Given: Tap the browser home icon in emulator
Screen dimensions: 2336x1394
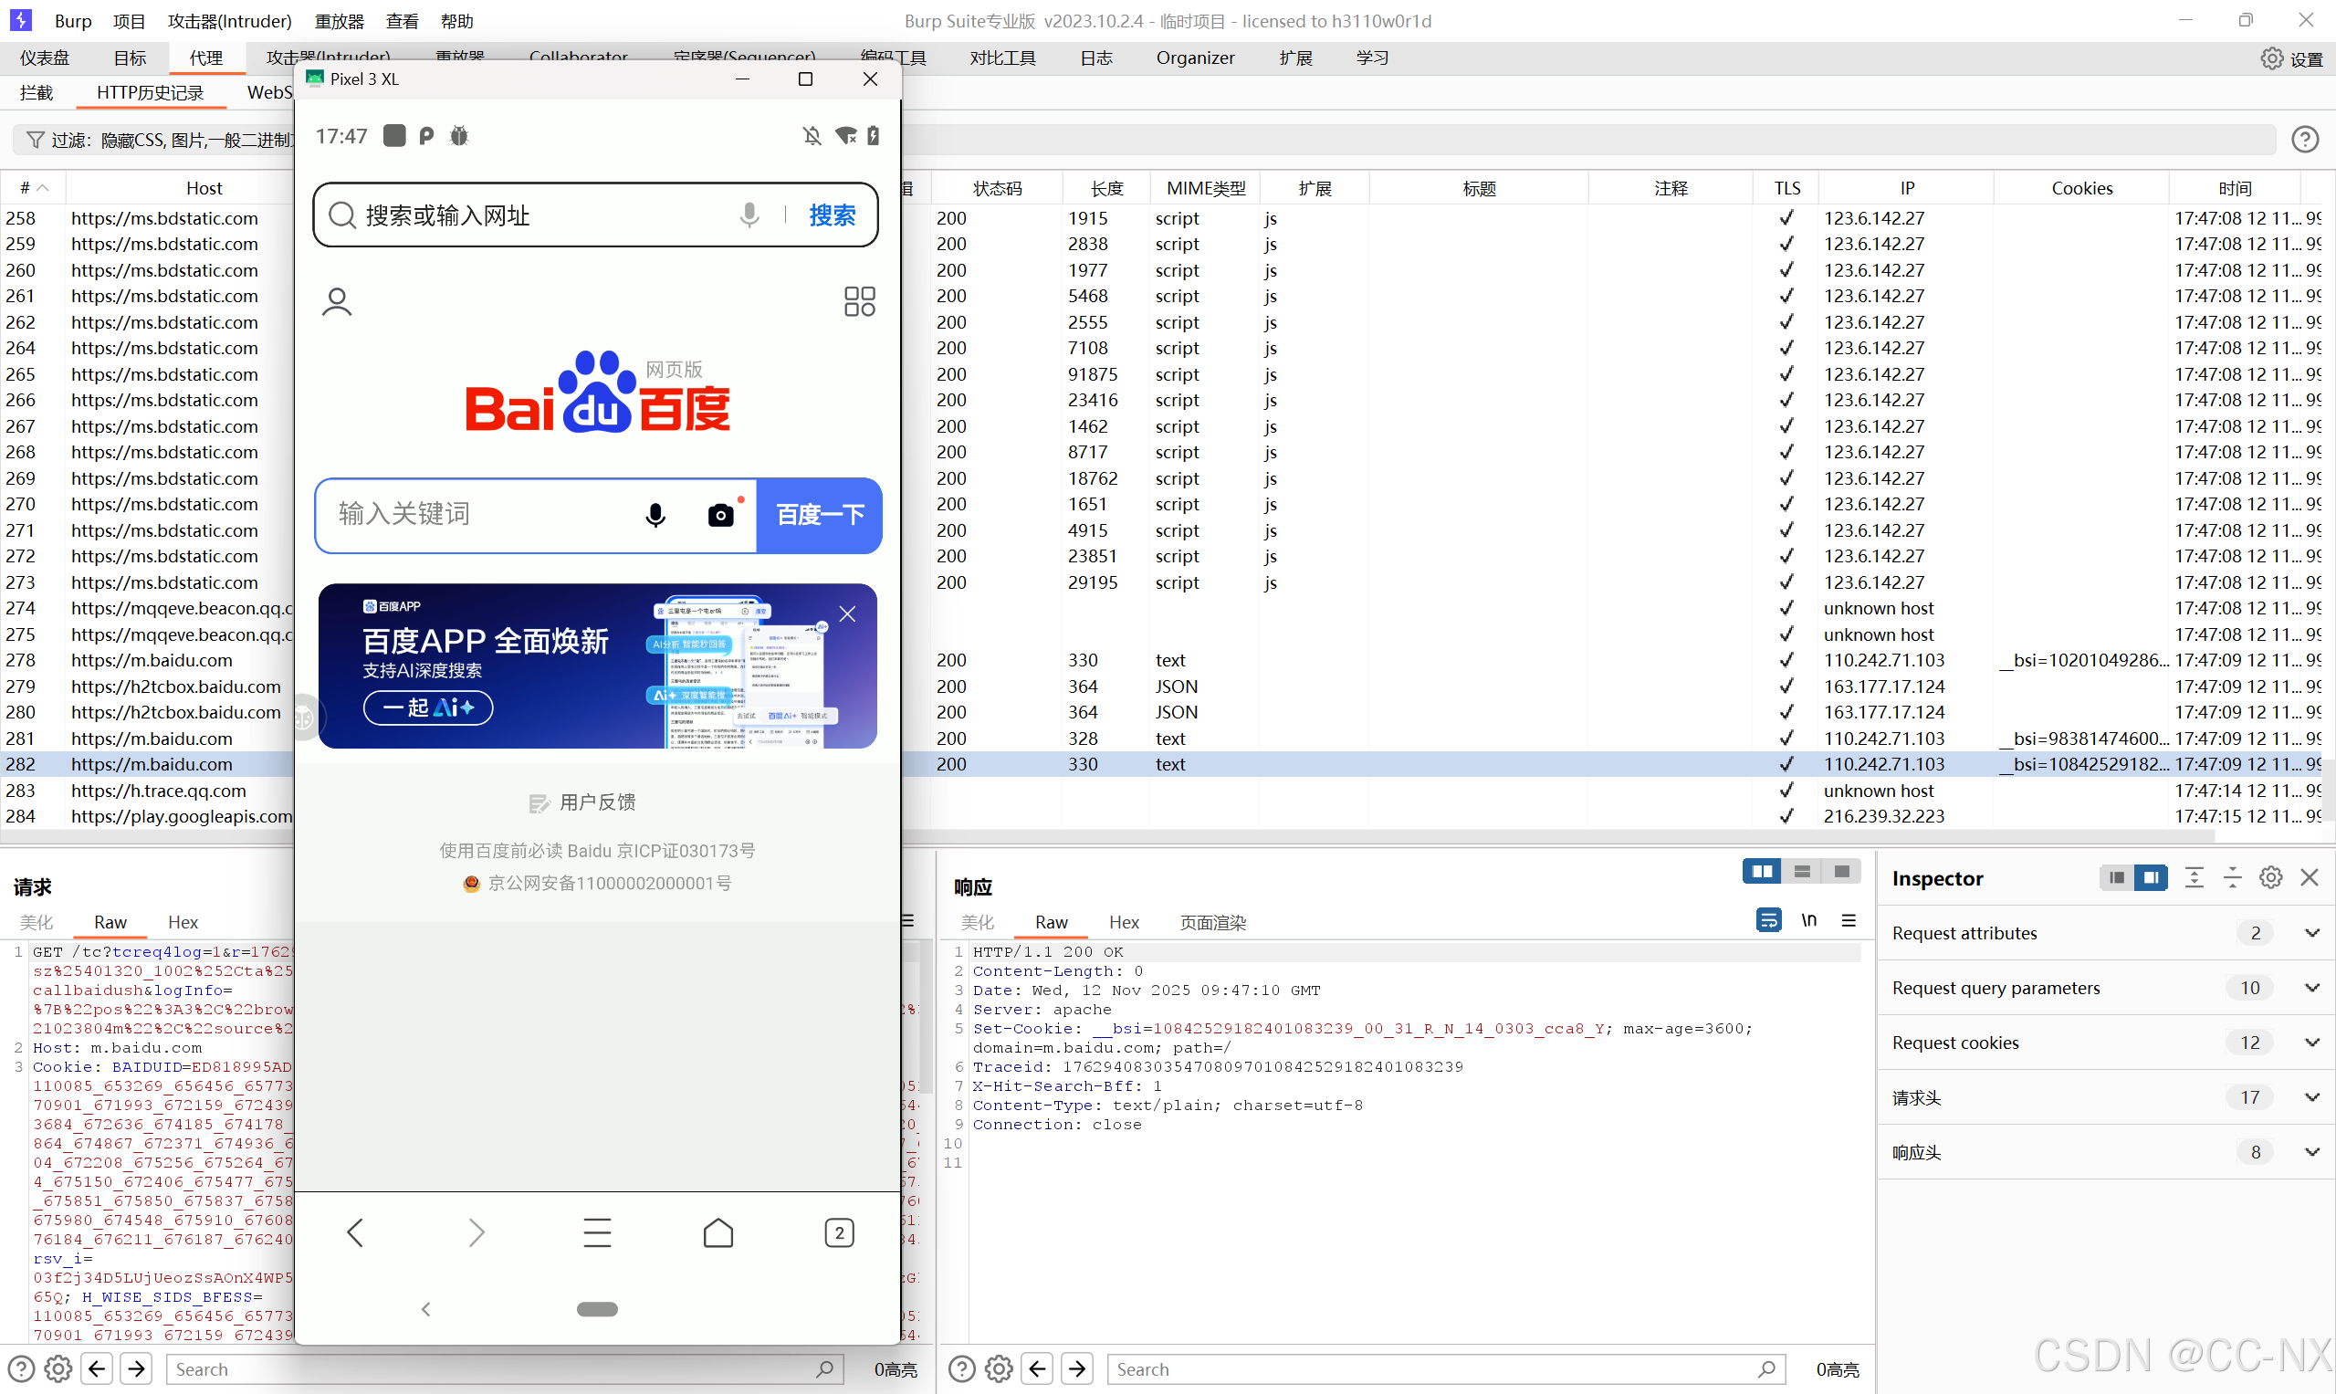Looking at the screenshot, I should point(718,1232).
